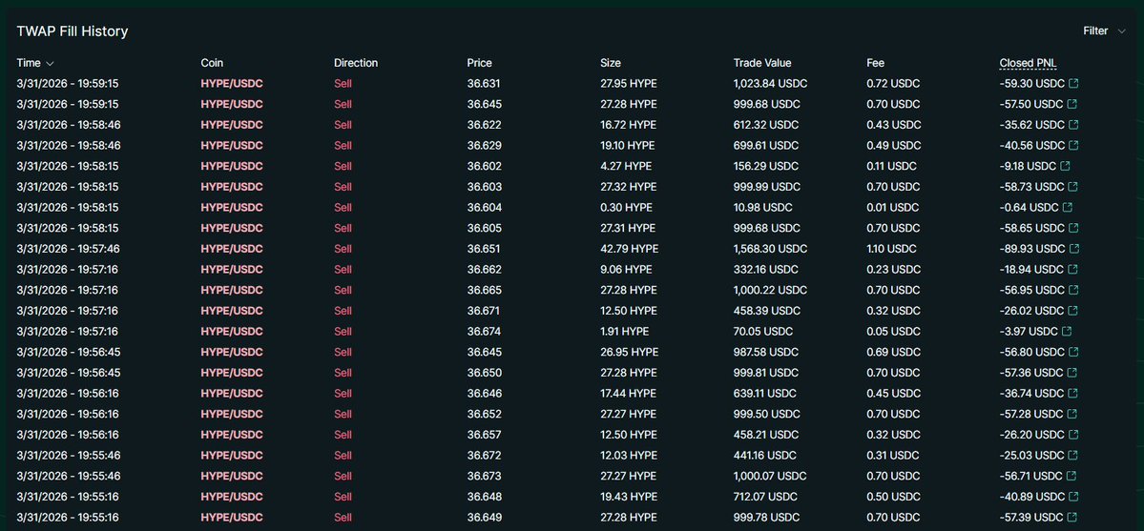Click share icon next to -0.64 USDC
Screen dimensions: 1144x531
tap(1067, 207)
